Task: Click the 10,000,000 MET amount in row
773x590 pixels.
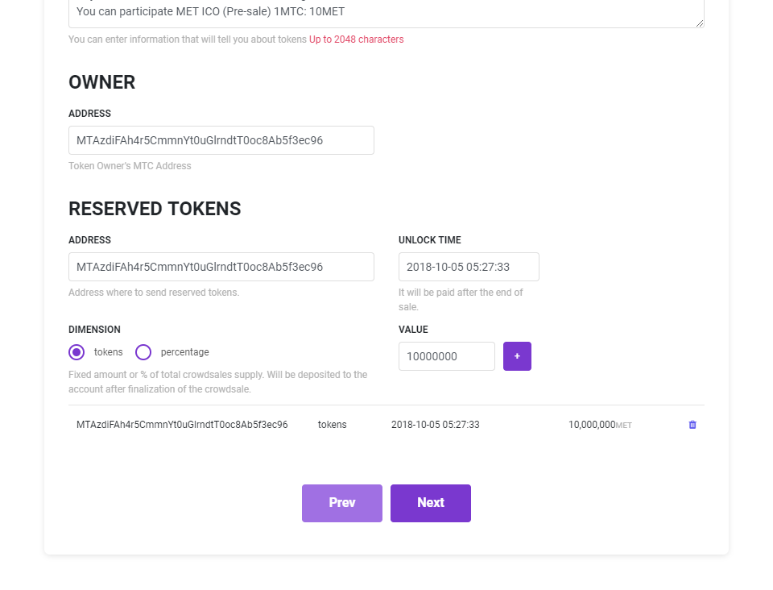Action: [592, 425]
